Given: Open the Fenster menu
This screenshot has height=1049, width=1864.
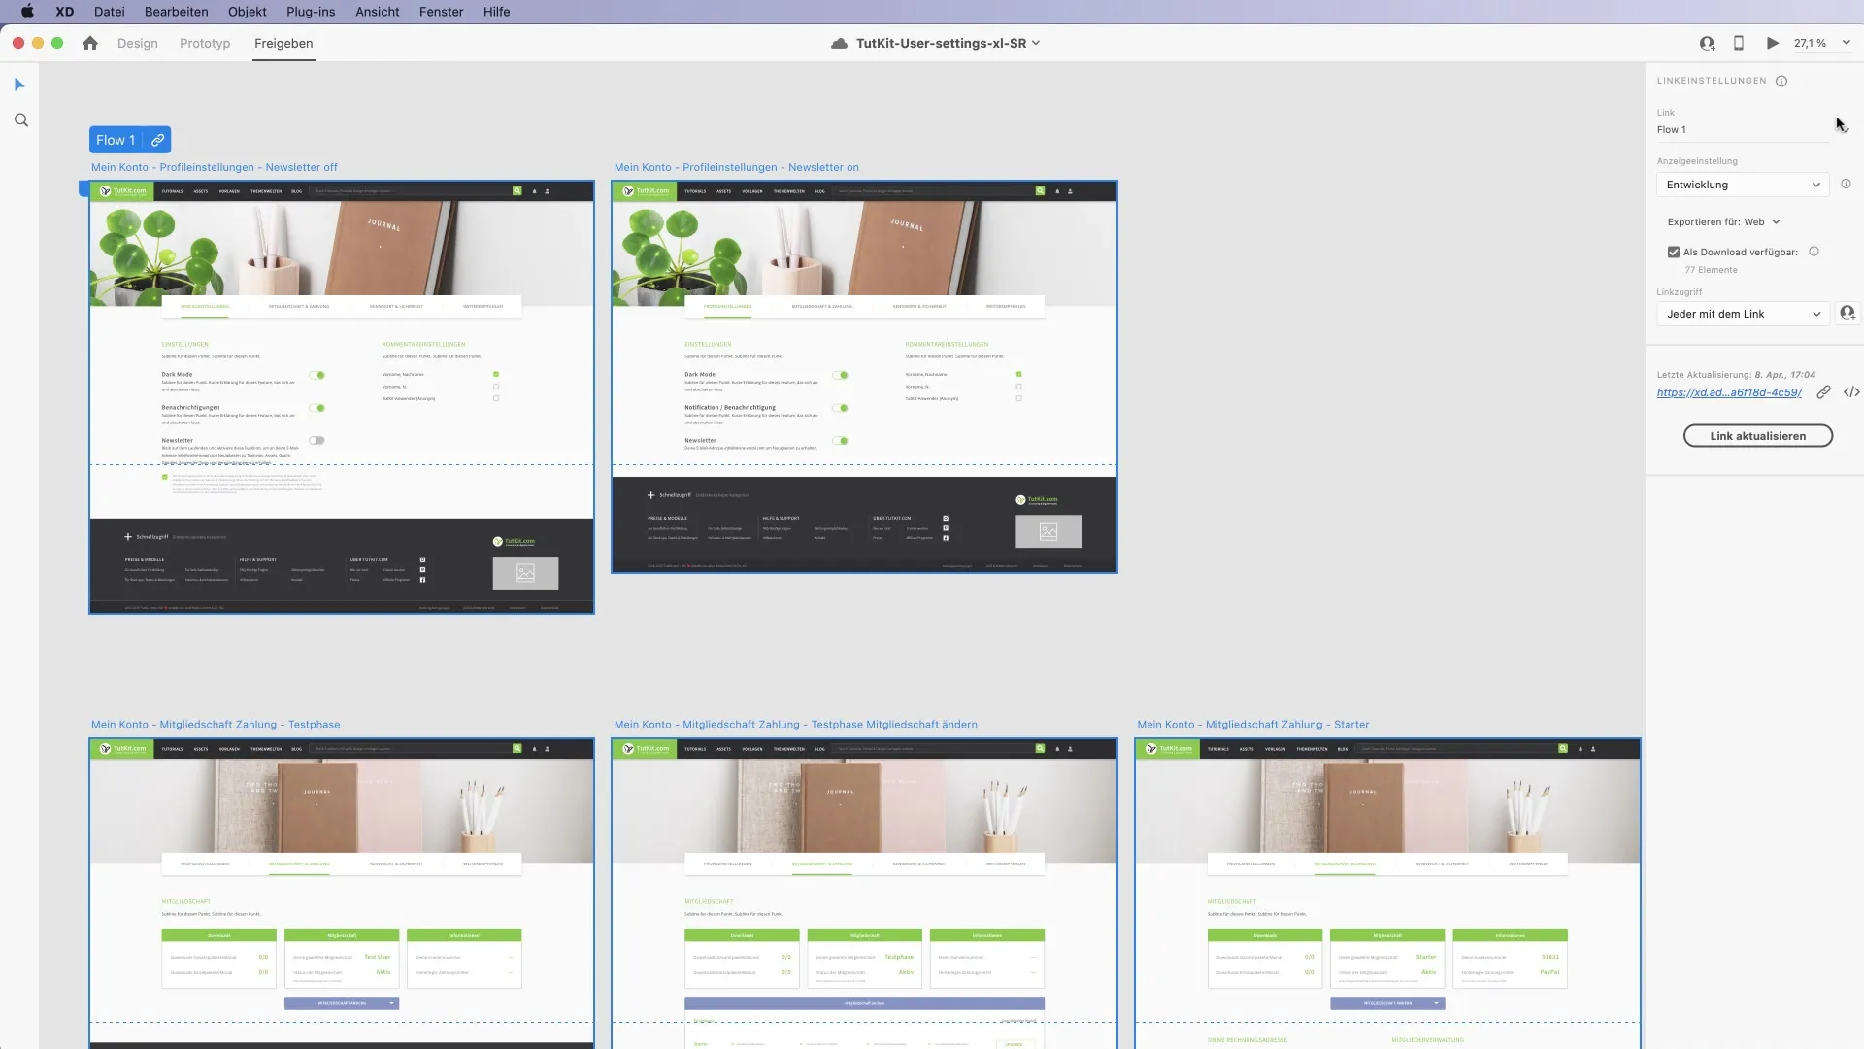Looking at the screenshot, I should [441, 12].
